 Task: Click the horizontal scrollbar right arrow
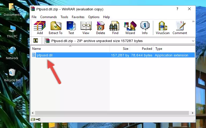[x=192, y=113]
